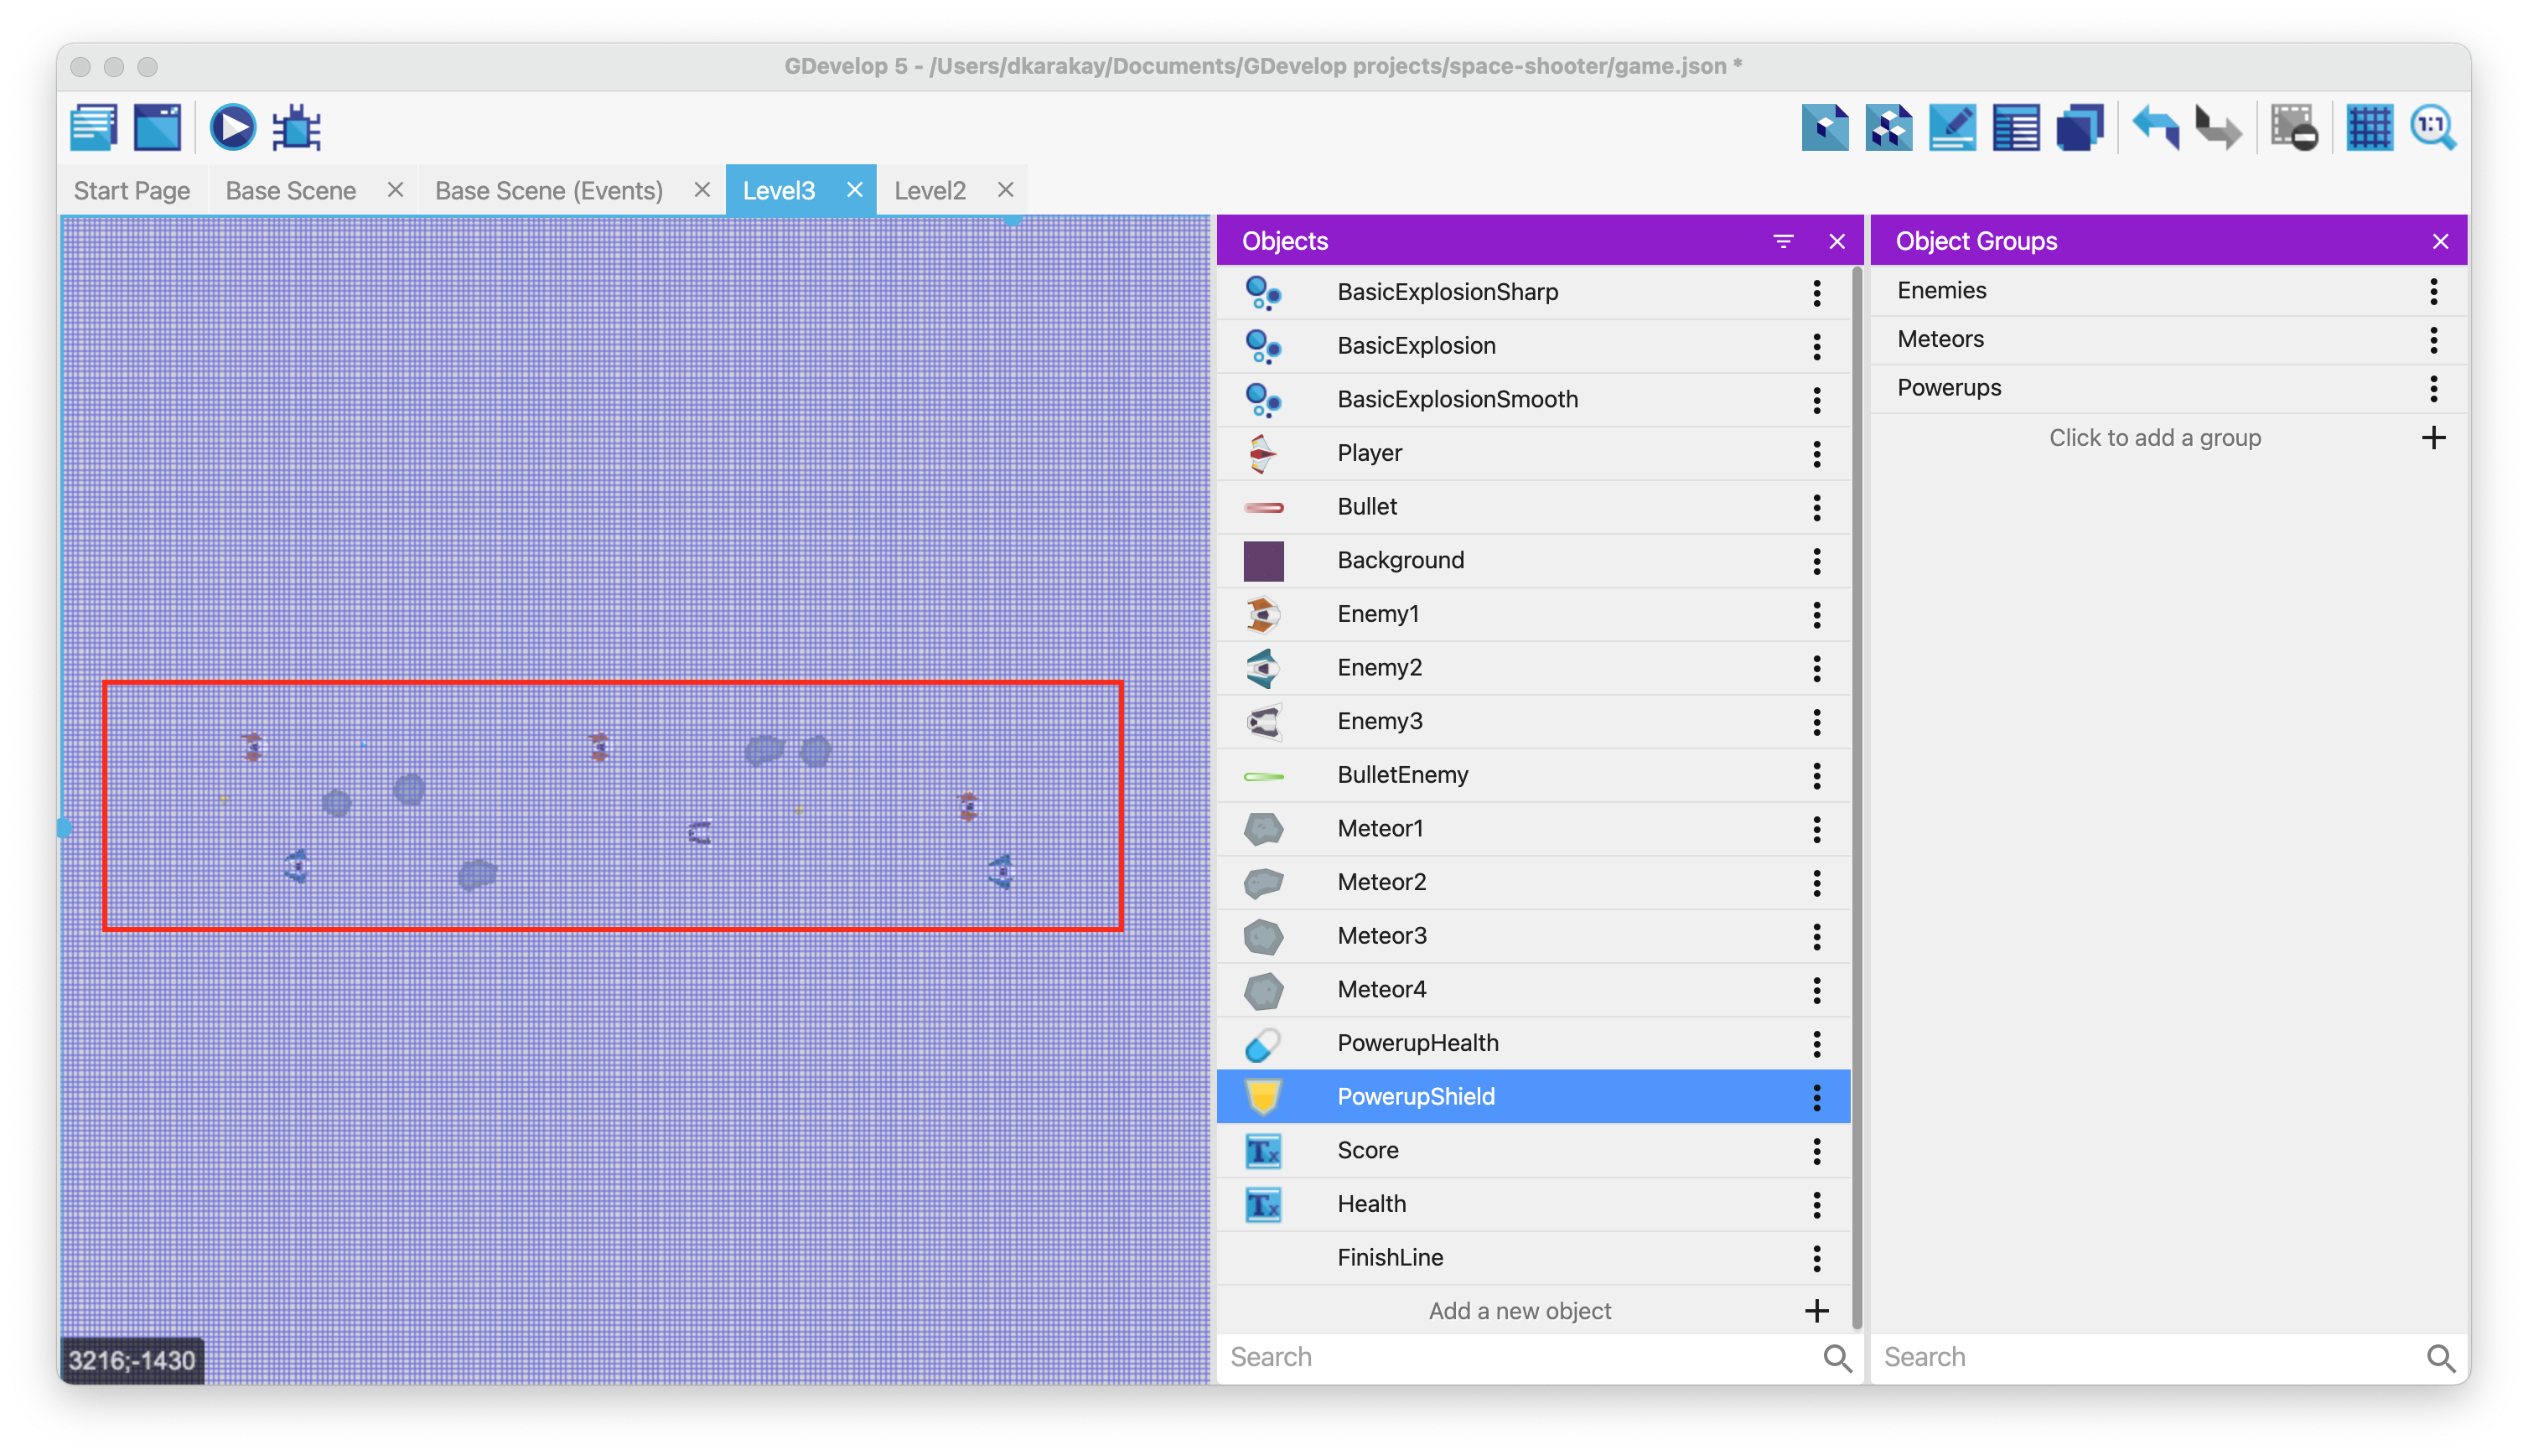
Task: Switch to the Level2 tab
Action: click(930, 191)
